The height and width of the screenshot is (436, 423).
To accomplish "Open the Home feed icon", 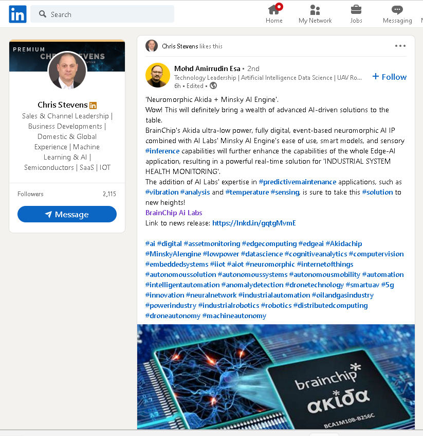I will coord(274,10).
